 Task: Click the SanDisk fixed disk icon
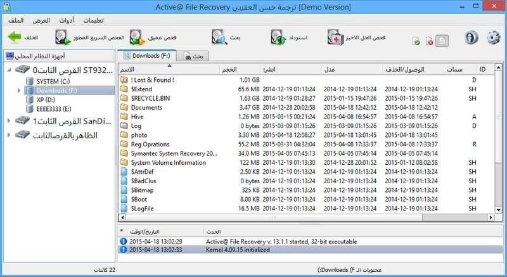(x=22, y=121)
